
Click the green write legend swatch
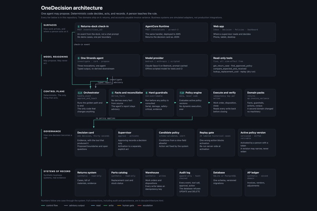105,205
